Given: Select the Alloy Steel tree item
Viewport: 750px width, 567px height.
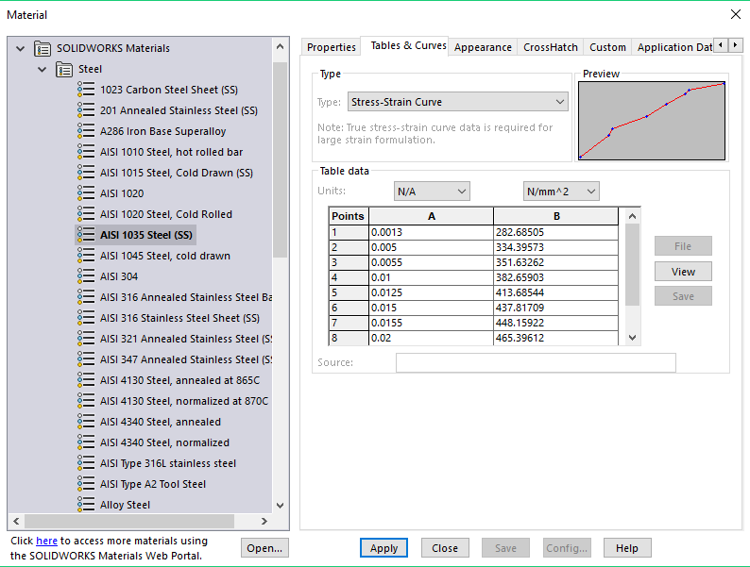Looking at the screenshot, I should click(x=125, y=505).
